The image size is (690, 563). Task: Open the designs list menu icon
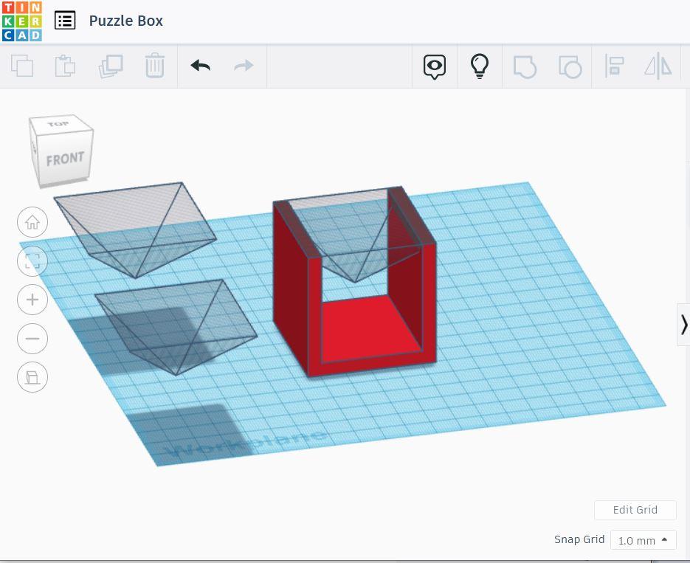(x=65, y=21)
